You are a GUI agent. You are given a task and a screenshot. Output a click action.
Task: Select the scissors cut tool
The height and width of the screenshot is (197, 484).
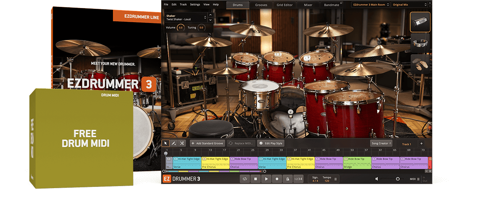click(x=182, y=143)
